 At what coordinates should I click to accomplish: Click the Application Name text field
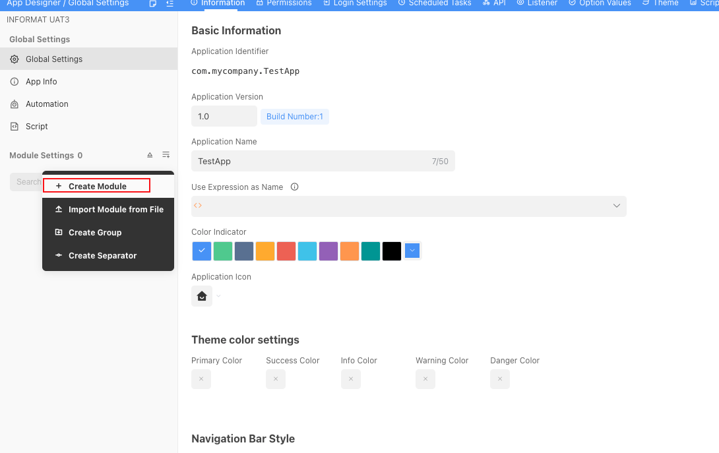(x=310, y=161)
